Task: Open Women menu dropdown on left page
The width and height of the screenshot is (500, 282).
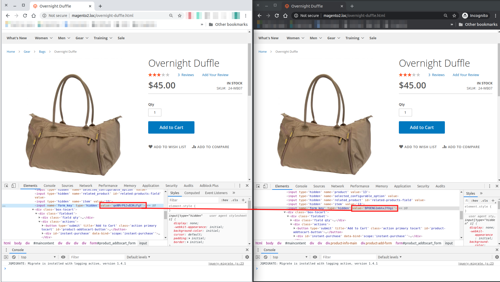Action: (x=44, y=38)
